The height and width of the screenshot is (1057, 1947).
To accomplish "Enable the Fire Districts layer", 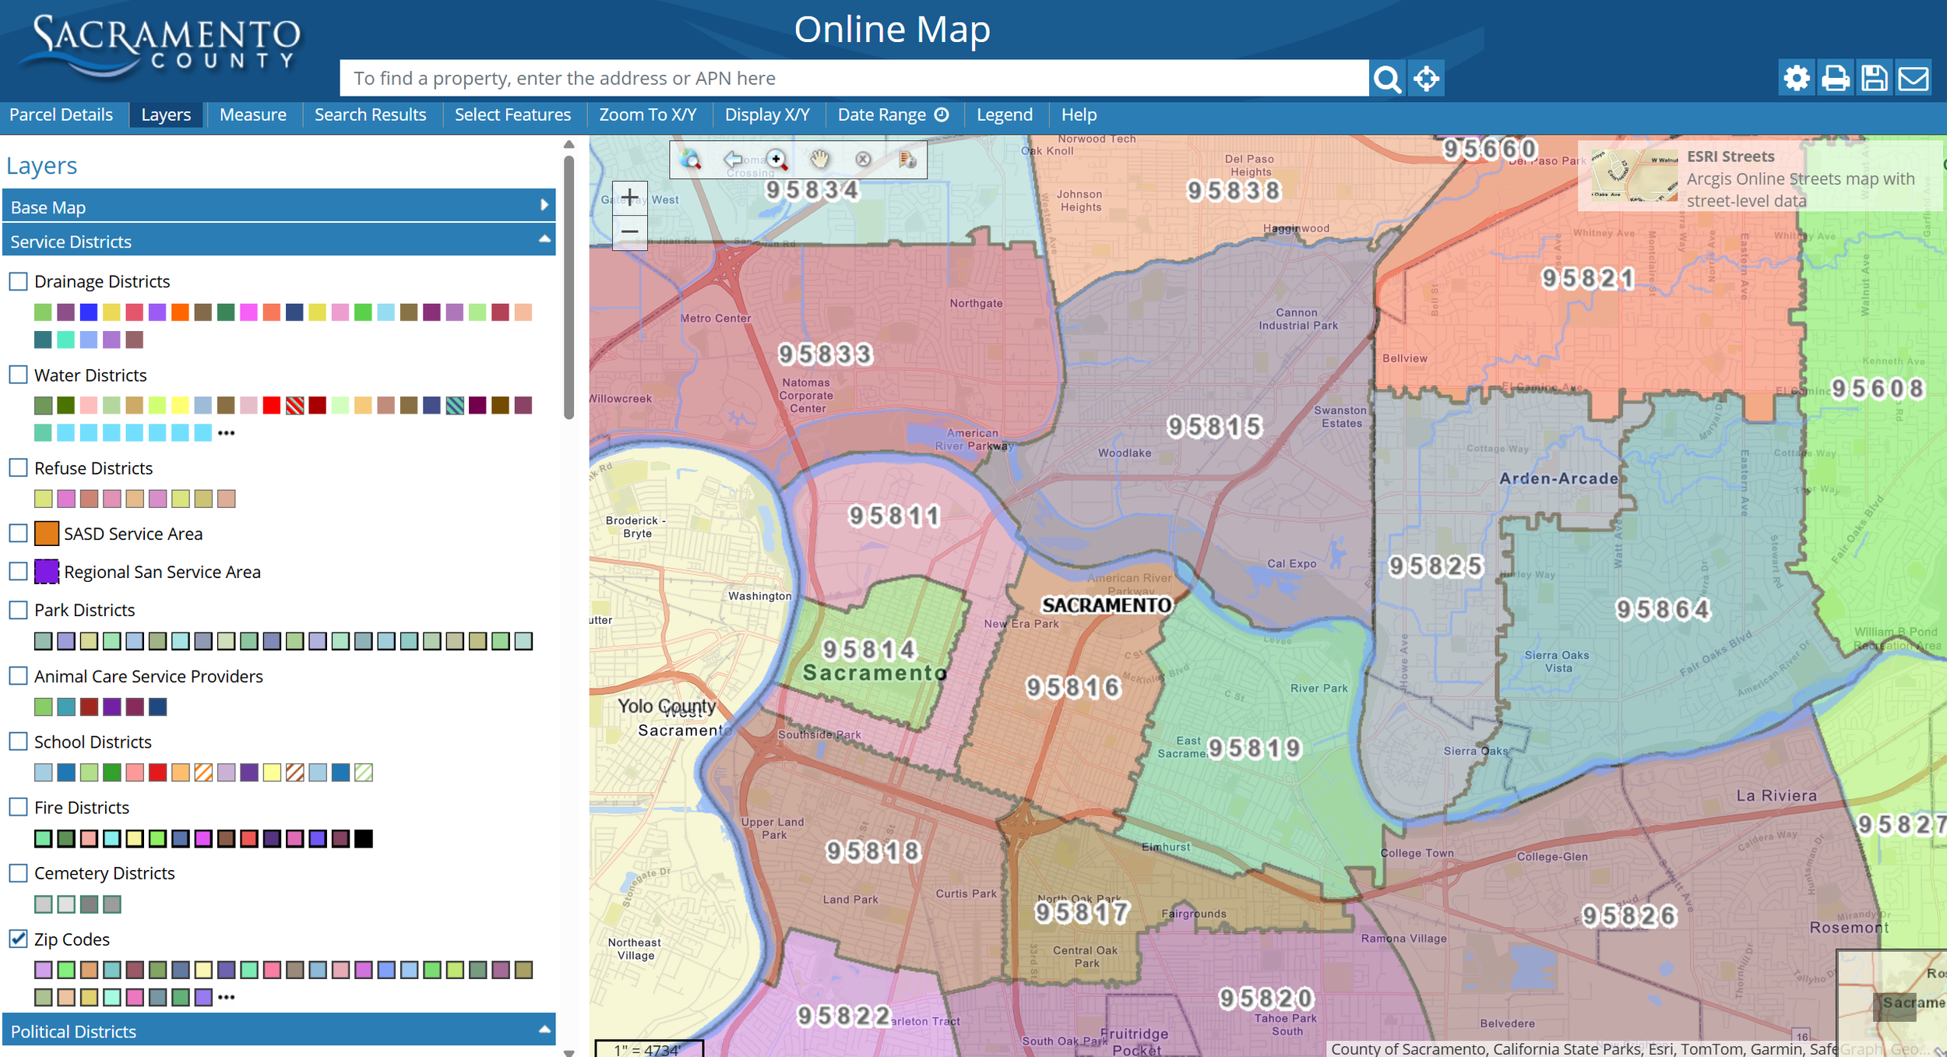I will [19, 807].
